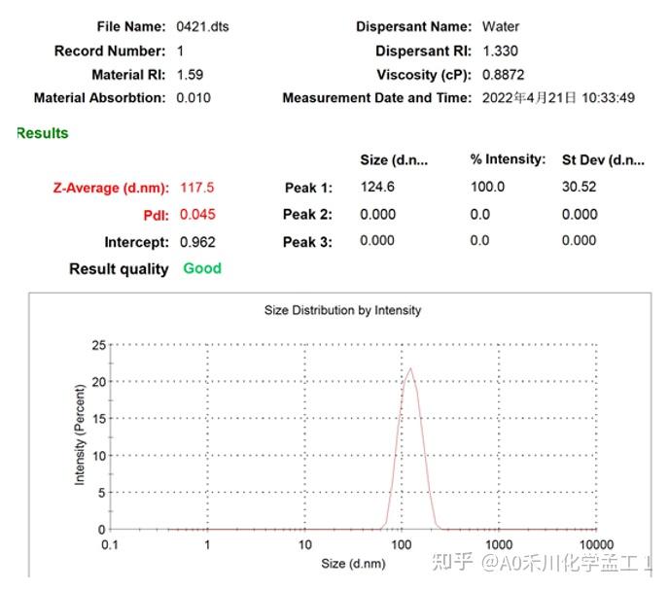Click the Dispersant Name value Water
This screenshot has width=669, height=589.
(x=501, y=27)
